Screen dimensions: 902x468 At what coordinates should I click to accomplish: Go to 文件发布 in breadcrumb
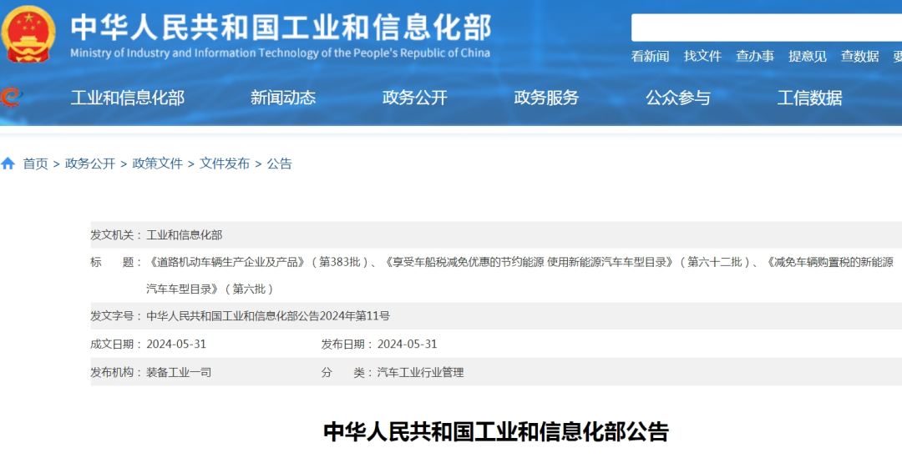(225, 164)
